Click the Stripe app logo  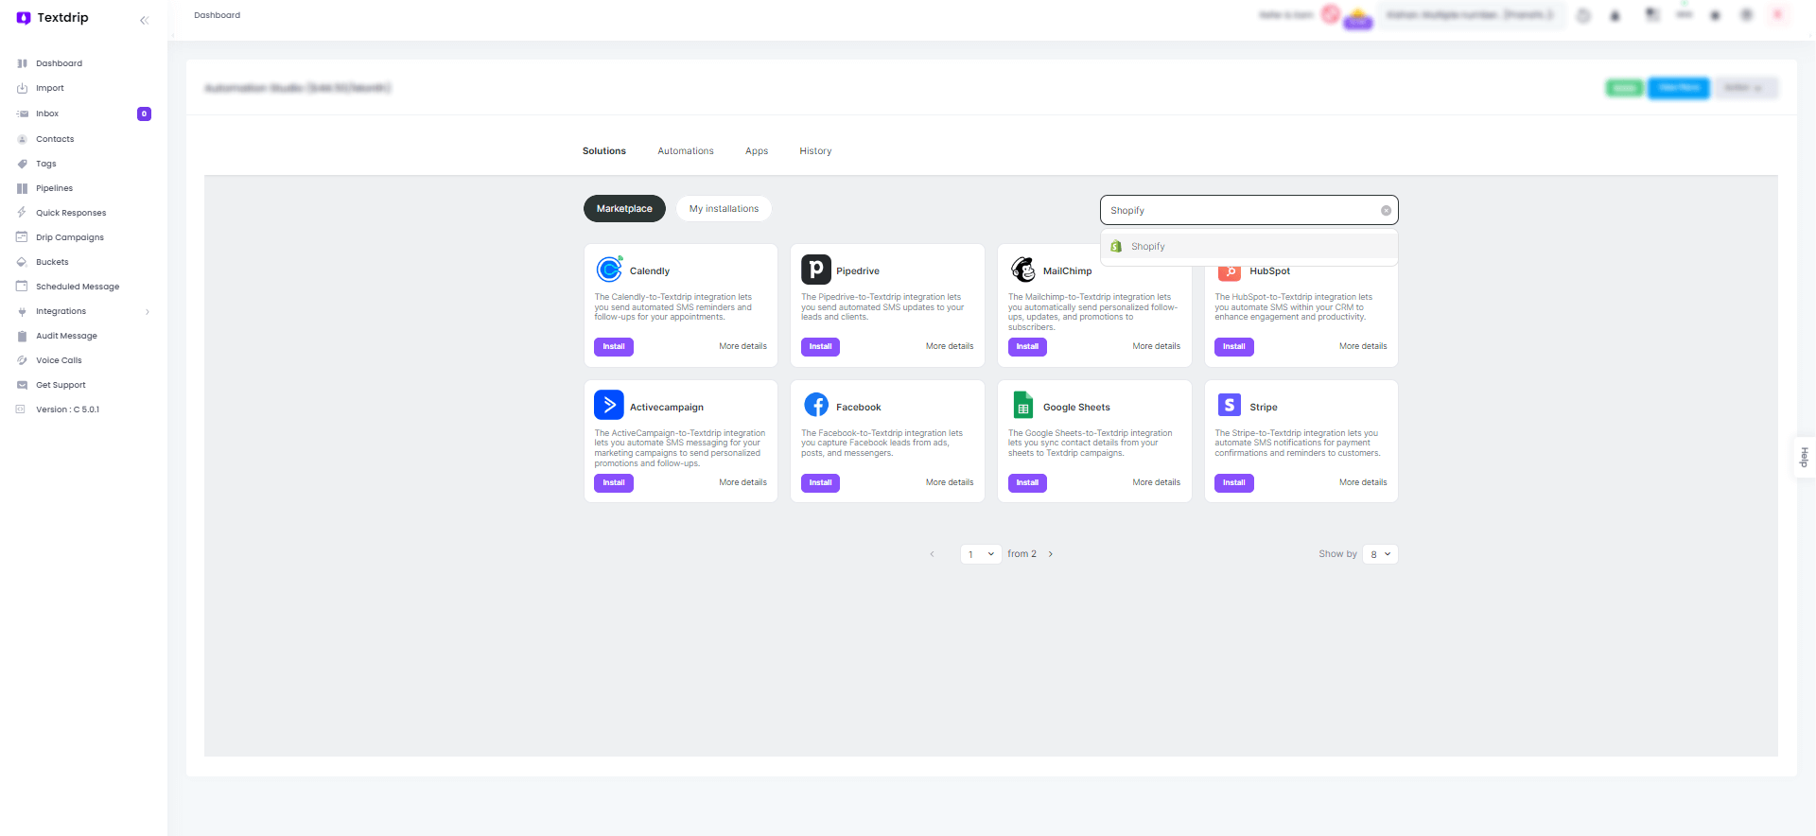click(x=1230, y=405)
